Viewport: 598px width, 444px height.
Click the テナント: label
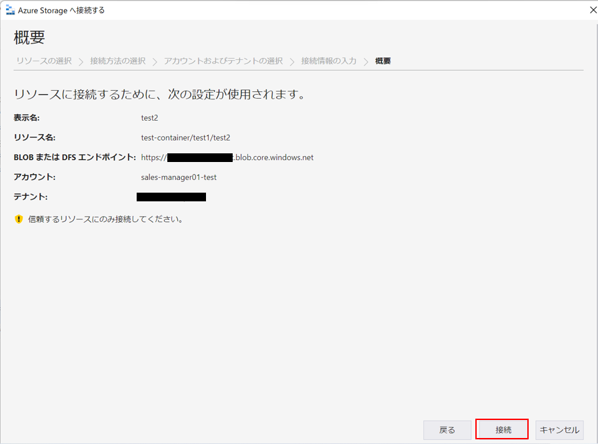click(x=31, y=197)
